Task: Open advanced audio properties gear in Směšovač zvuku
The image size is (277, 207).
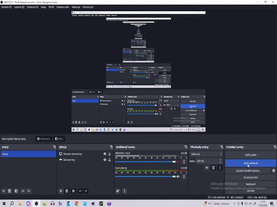Action: tap(118, 191)
